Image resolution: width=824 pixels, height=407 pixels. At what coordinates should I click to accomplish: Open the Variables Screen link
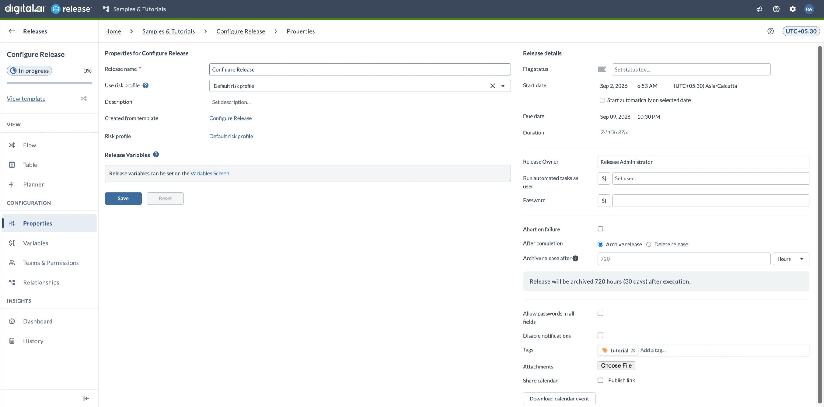click(210, 173)
